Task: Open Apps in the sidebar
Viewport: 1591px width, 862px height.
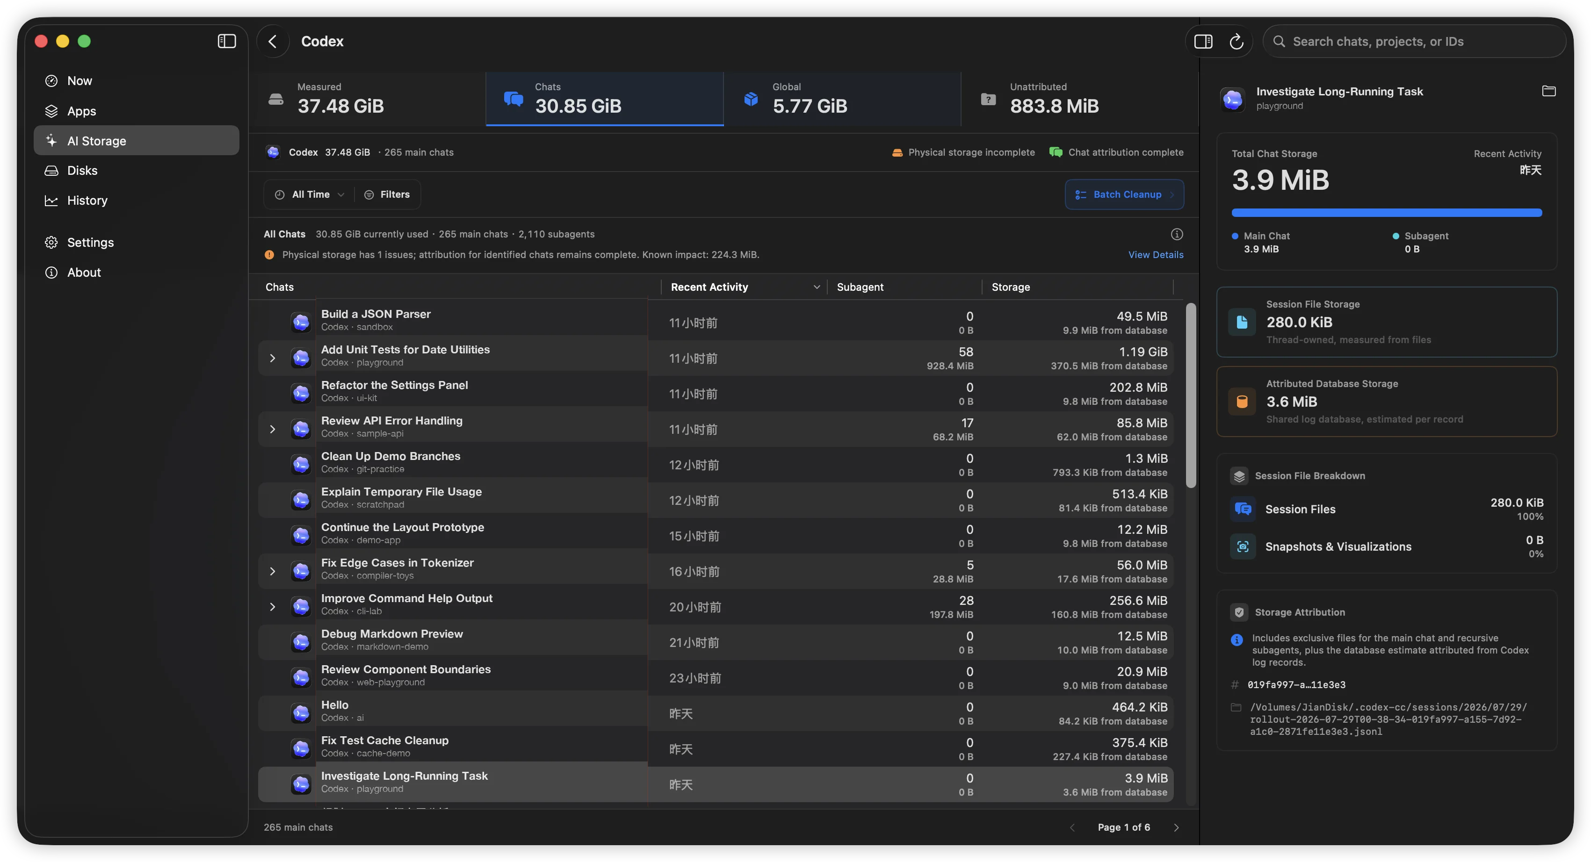Action: point(136,111)
